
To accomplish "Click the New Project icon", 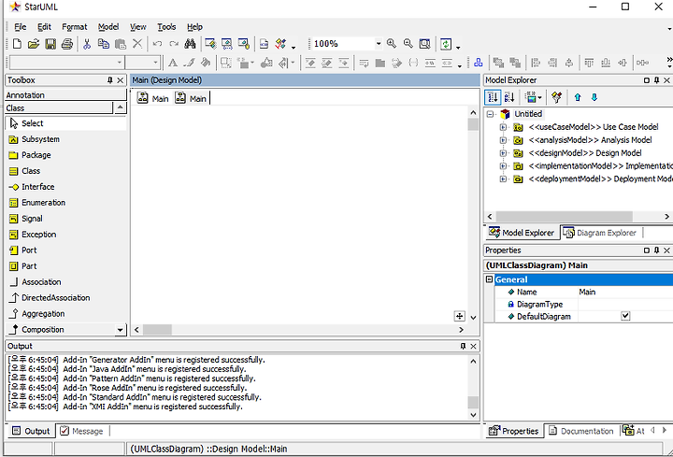I will click(17, 44).
